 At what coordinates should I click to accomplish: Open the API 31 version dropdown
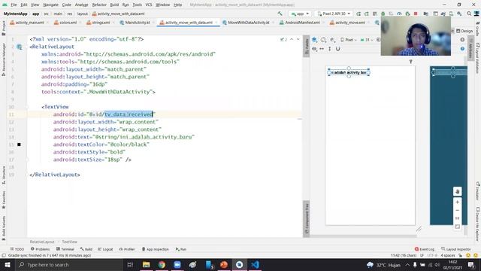click(366, 40)
